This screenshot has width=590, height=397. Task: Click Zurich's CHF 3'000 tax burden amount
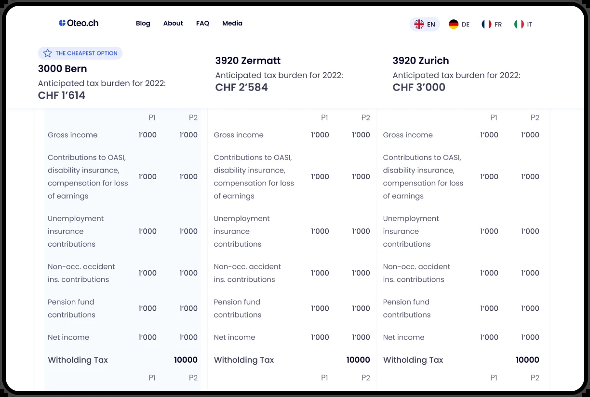coord(419,87)
